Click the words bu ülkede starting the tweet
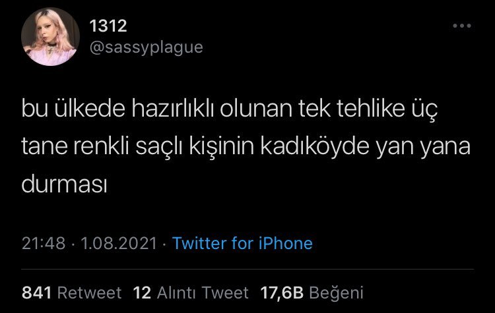Viewport: 495px width, 313px height. [73, 109]
